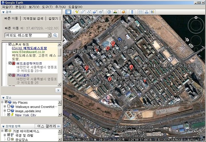Screen dimensions: 206x142
Task: Open the 도구(T) menu
Action: pyautogui.click(x=47, y=7)
